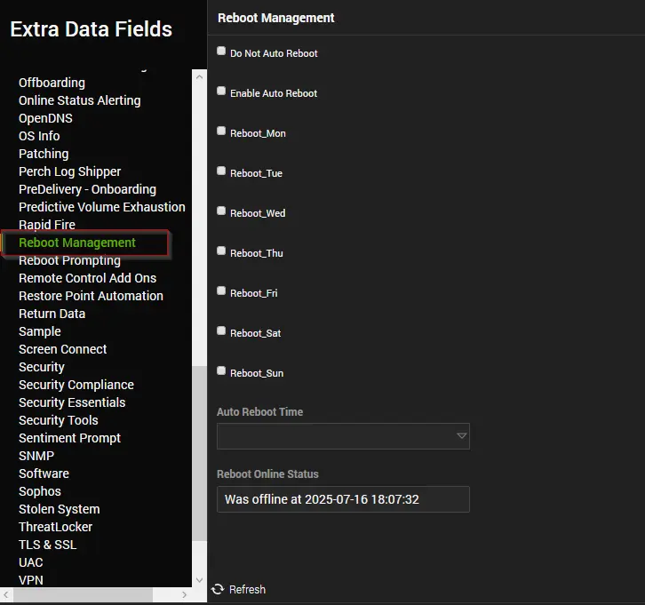Open the TLS & SSL entry
645x605 pixels.
click(48, 545)
